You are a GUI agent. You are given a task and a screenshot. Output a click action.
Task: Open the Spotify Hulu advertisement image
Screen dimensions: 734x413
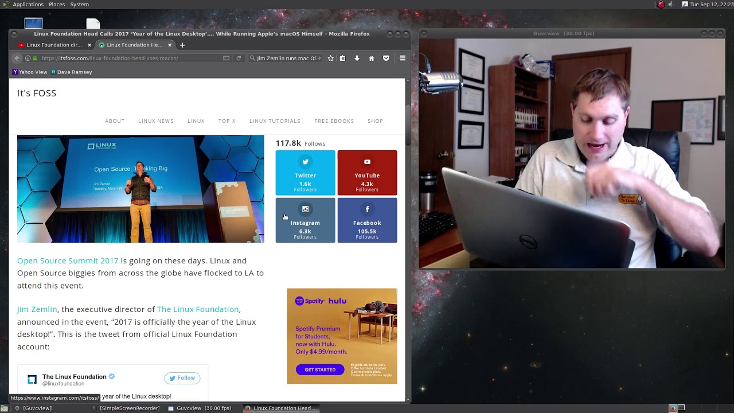click(342, 336)
